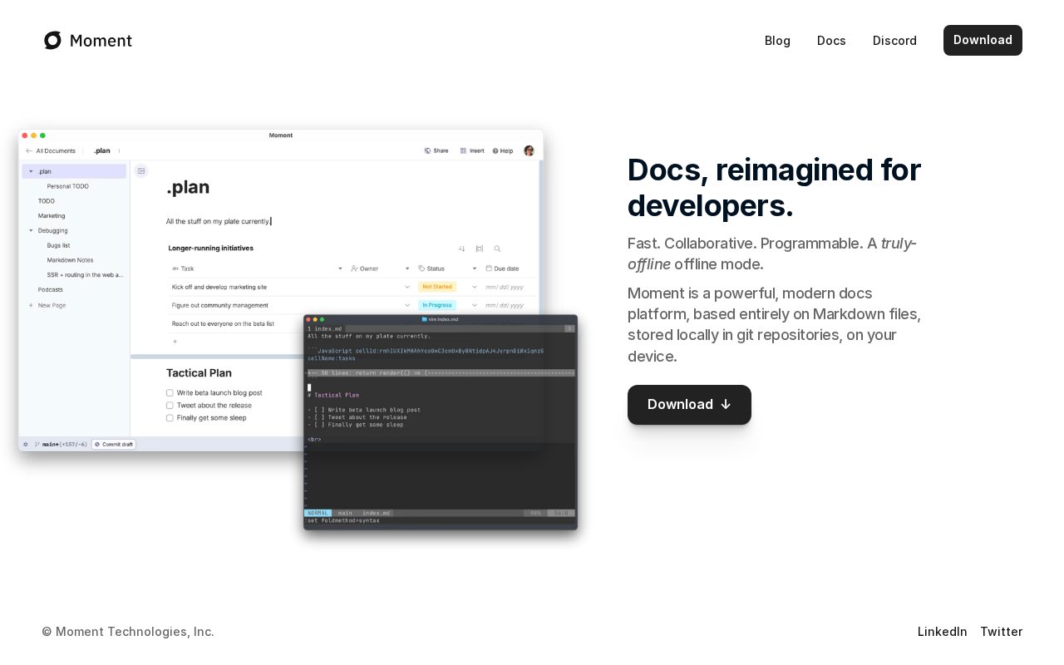Image resolution: width=1064 pixels, height=665 pixels.
Task: Toggle the sidebar panel icon above the .plan heading
Action: 141,170
